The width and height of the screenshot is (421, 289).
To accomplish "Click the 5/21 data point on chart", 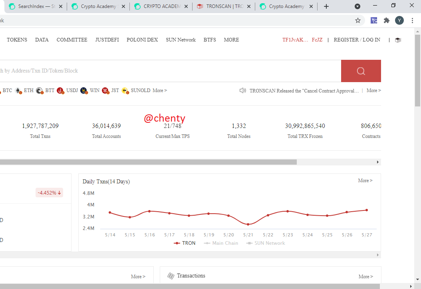I will (248, 224).
